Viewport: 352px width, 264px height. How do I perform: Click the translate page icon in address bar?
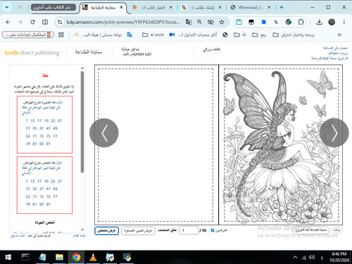189,22
